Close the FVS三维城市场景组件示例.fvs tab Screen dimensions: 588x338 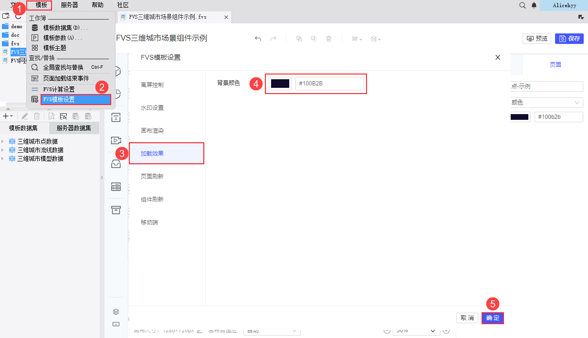tap(226, 17)
